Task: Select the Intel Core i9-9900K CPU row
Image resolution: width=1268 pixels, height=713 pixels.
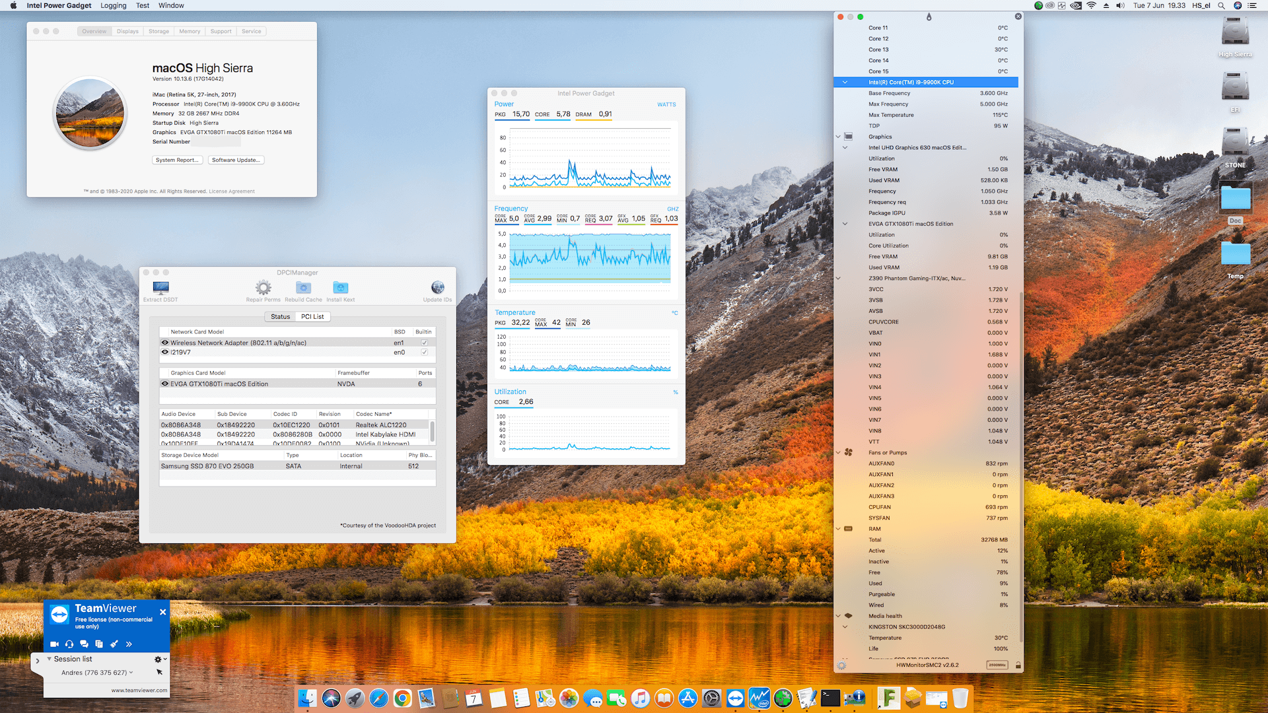Action: [911, 83]
